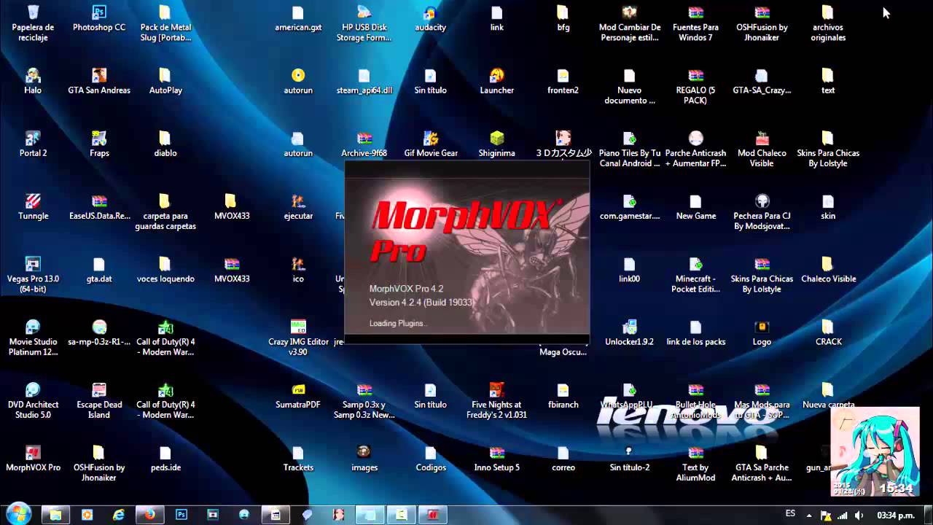The height and width of the screenshot is (525, 933).
Task: Open the Archive-9f68 archive icon
Action: tap(364, 144)
